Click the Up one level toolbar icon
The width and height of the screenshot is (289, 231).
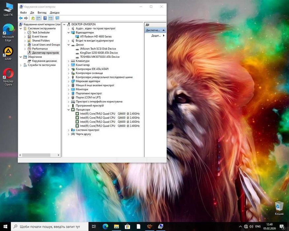click(x=33, y=18)
